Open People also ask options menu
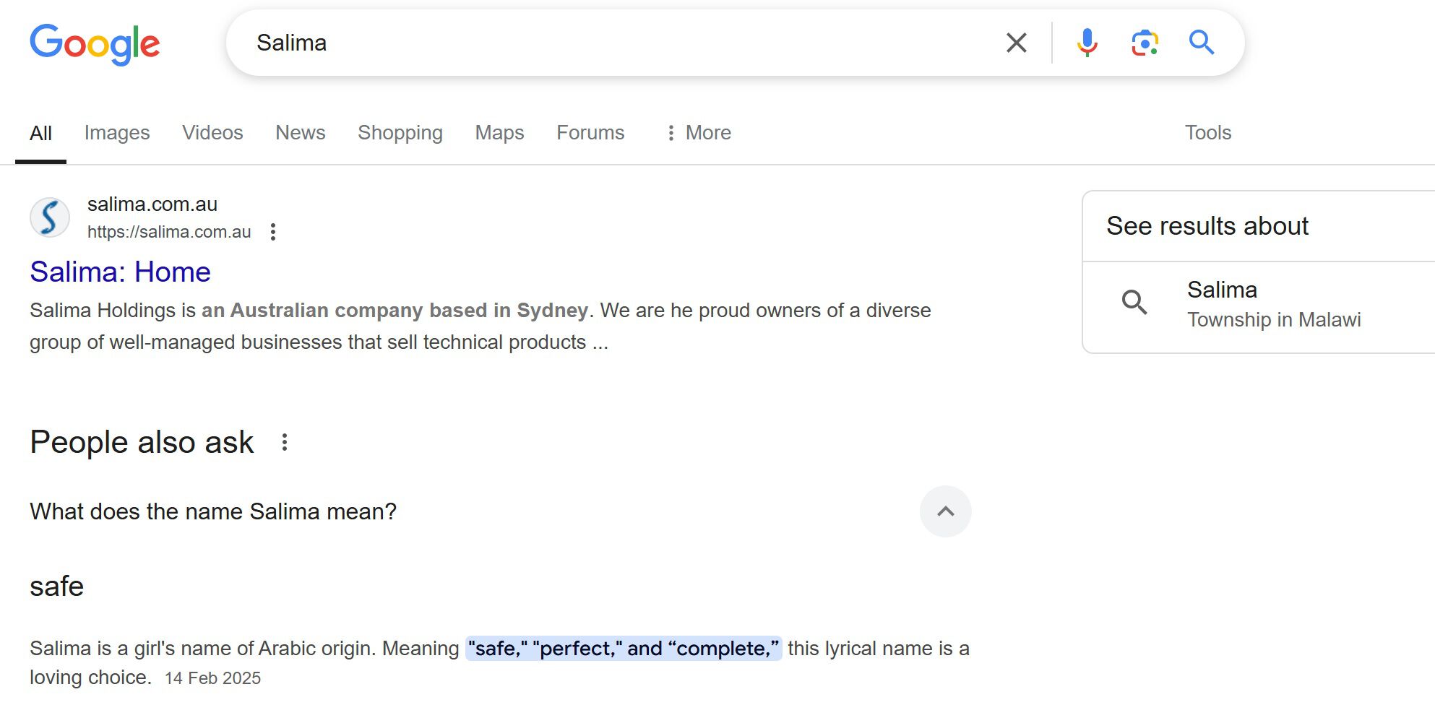This screenshot has width=1435, height=718. pyautogui.click(x=285, y=442)
